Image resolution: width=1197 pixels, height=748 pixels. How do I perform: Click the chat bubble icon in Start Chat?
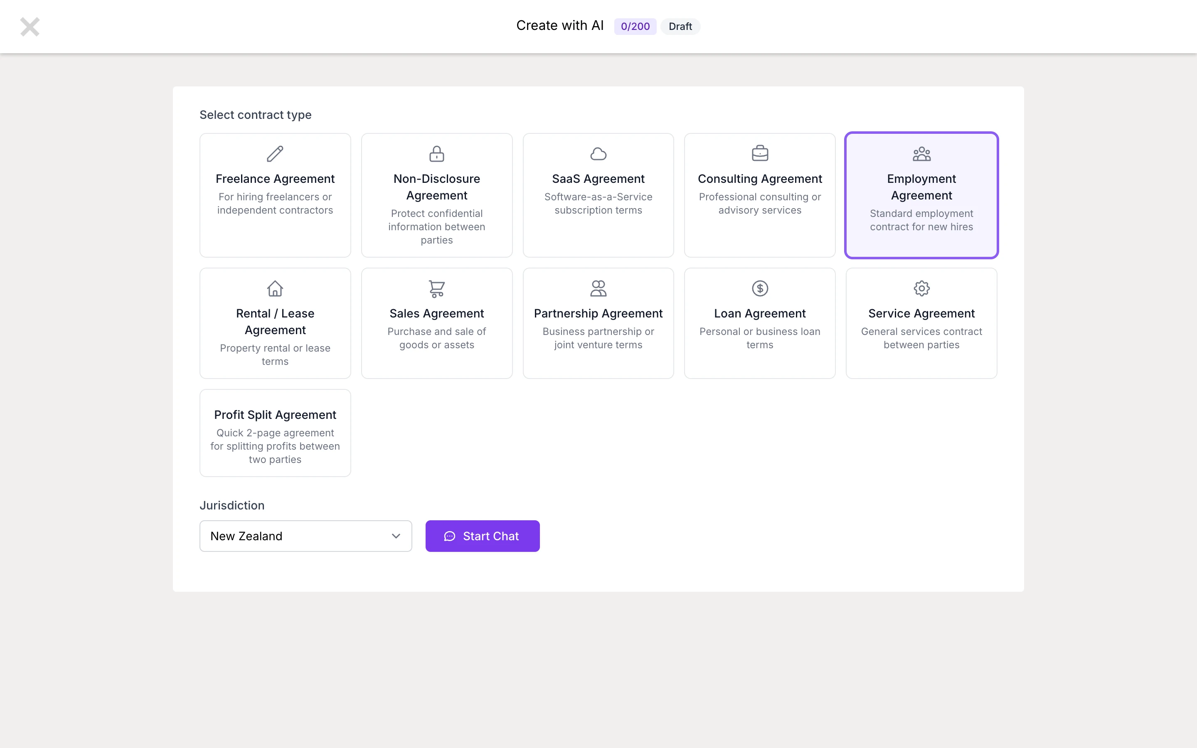point(450,536)
